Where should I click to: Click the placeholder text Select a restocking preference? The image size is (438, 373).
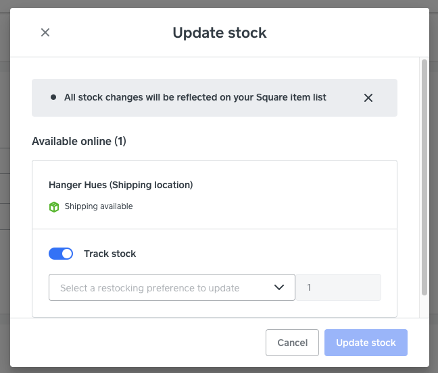tap(149, 288)
